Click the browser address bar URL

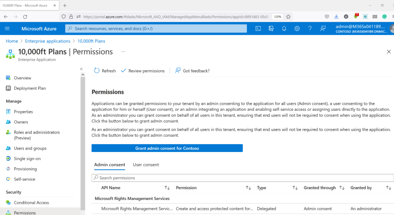pyautogui.click(x=176, y=17)
